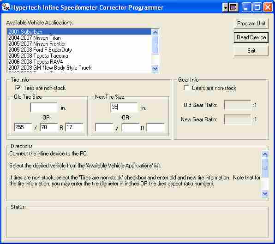Enable the Gears are non-stock checkbox
Viewport: 275px width, 244px height.
(x=186, y=88)
